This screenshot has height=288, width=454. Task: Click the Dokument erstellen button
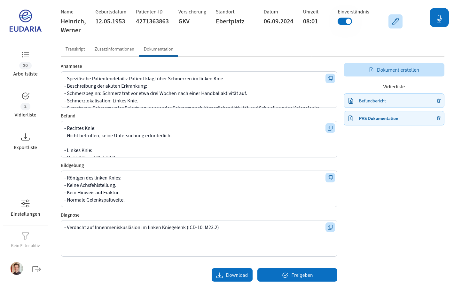(394, 70)
